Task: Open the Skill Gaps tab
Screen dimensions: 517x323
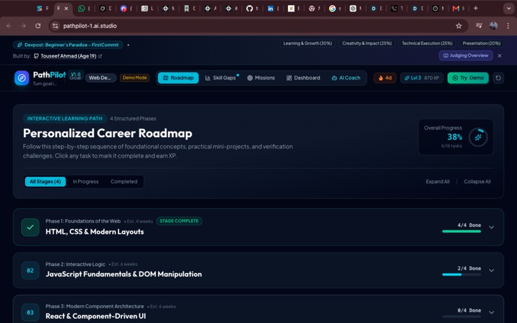Action: click(x=221, y=78)
